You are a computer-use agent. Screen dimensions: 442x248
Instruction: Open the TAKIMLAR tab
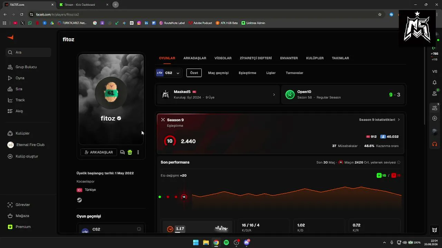pyautogui.click(x=340, y=58)
